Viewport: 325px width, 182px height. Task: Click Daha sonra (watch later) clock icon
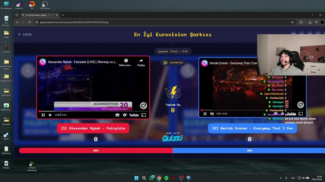point(126,61)
